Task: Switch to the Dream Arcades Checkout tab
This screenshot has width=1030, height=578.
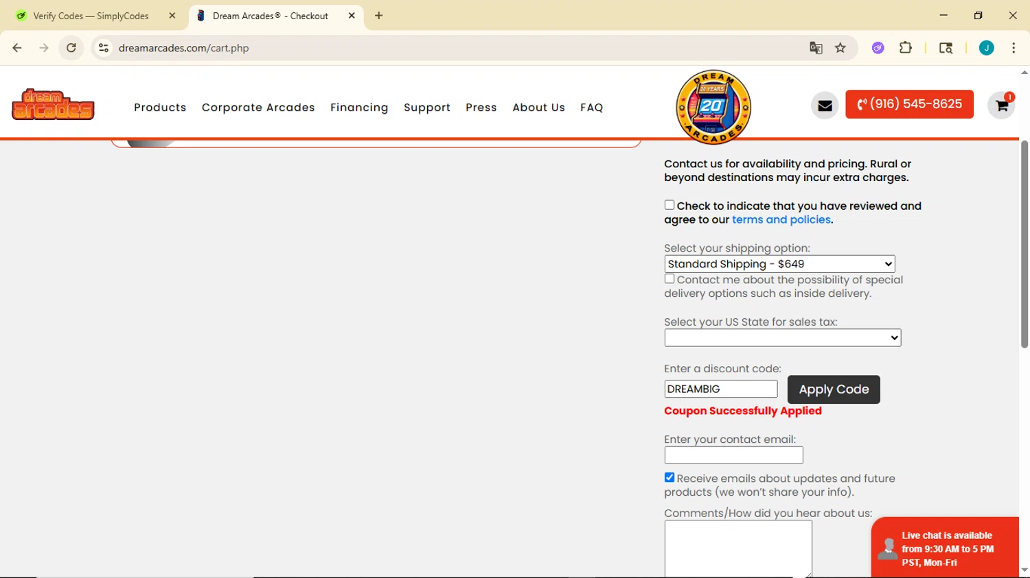Action: (x=275, y=16)
